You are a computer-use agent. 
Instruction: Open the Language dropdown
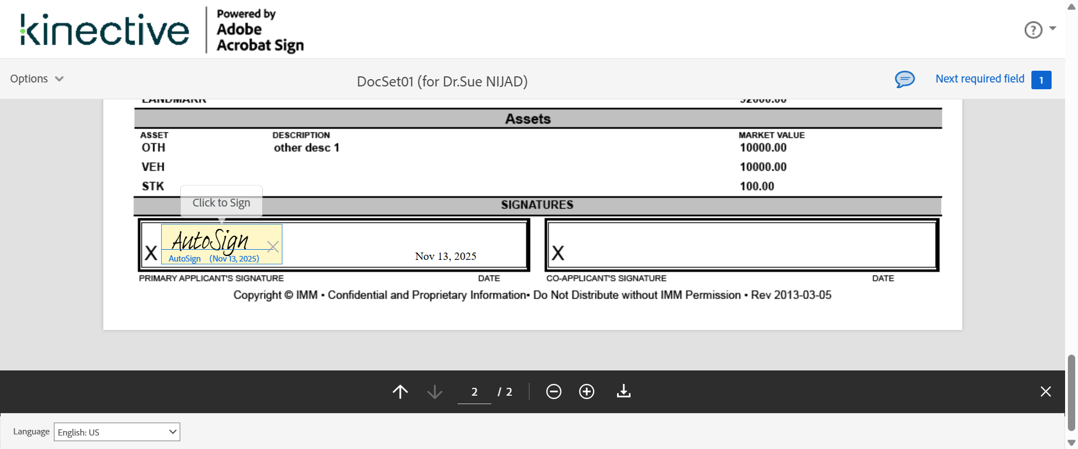click(x=117, y=432)
